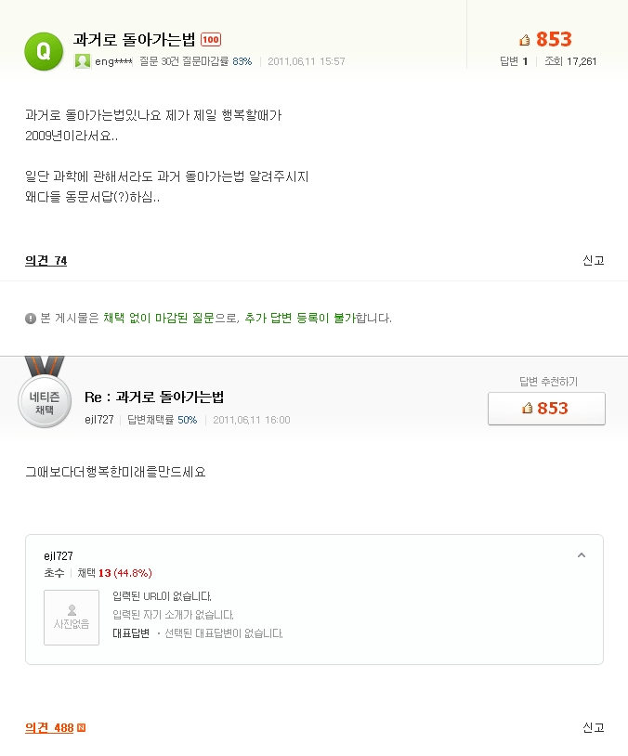Report the question via the top 신고 link
This screenshot has width=628, height=756.
593,261
